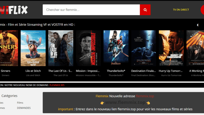Click the carousel previous arrow
The width and height of the screenshot is (204, 115).
pos(198,25)
